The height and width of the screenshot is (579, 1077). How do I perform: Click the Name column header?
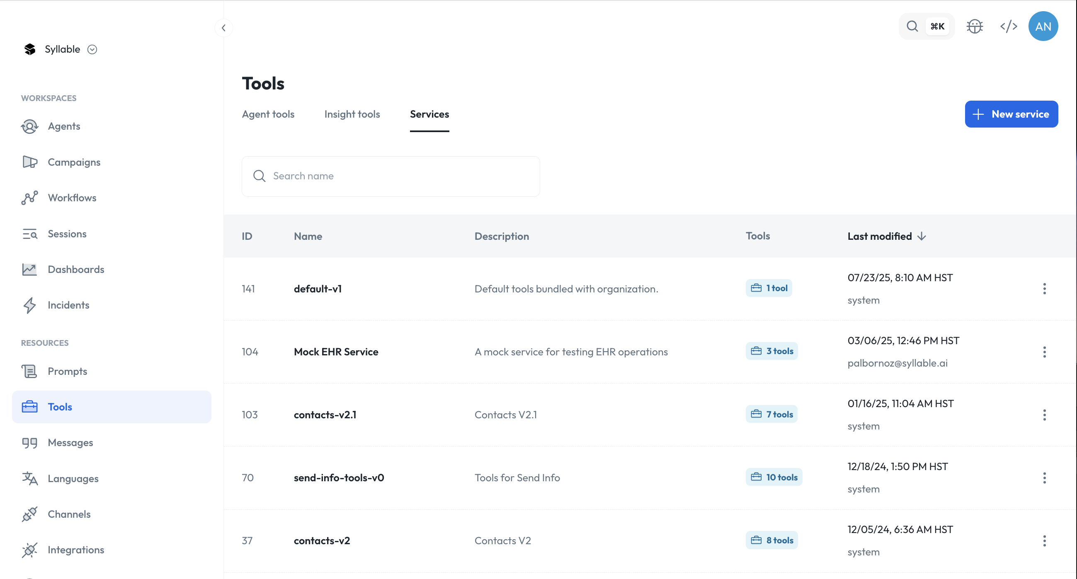click(308, 236)
